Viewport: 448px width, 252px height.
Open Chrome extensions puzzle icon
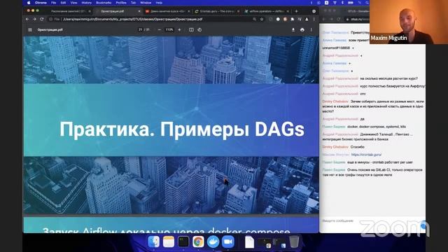[293, 19]
